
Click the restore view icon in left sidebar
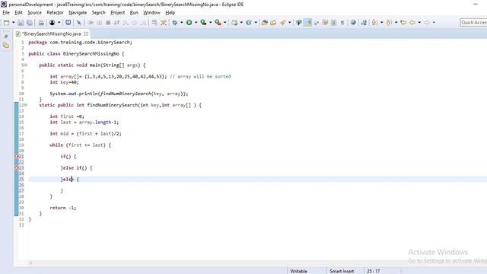(6, 37)
